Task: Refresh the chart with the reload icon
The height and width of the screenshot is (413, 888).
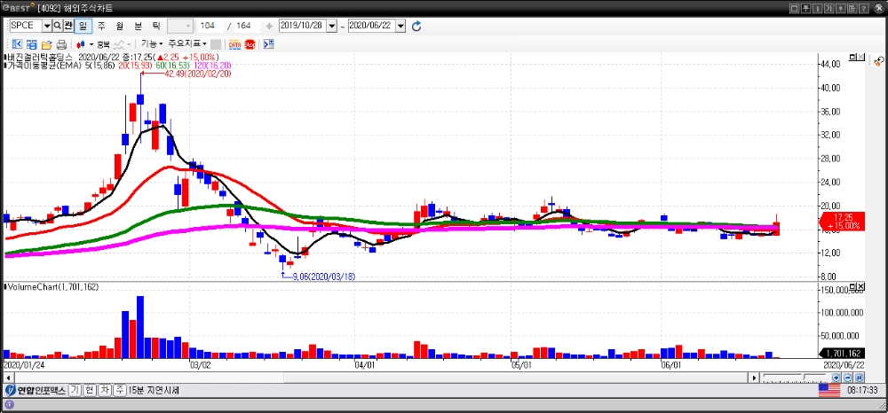Action: tap(416, 27)
